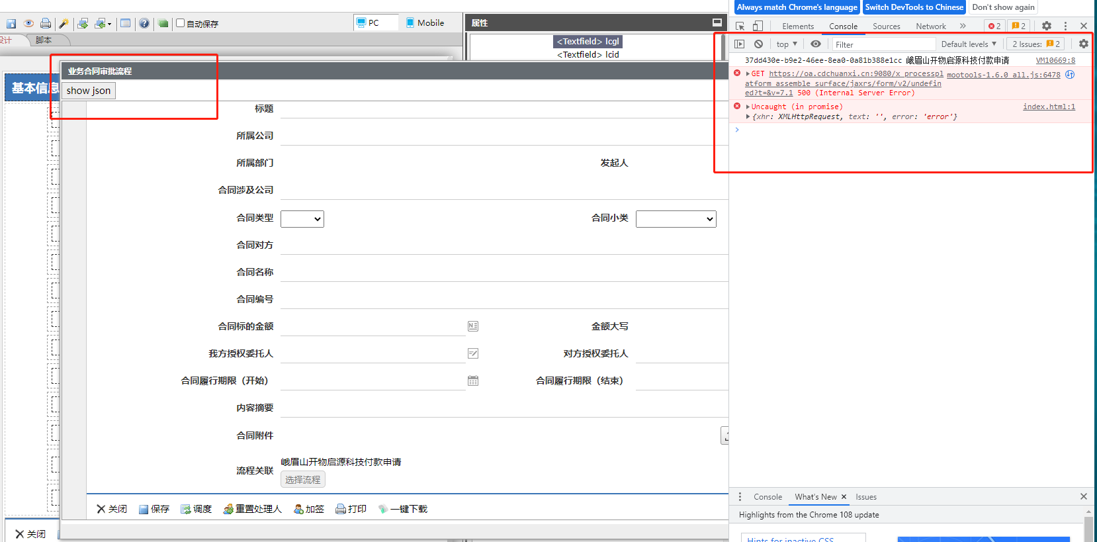This screenshot has height=542, width=1097.
Task: Open the DevTools Elements tab
Action: (798, 26)
